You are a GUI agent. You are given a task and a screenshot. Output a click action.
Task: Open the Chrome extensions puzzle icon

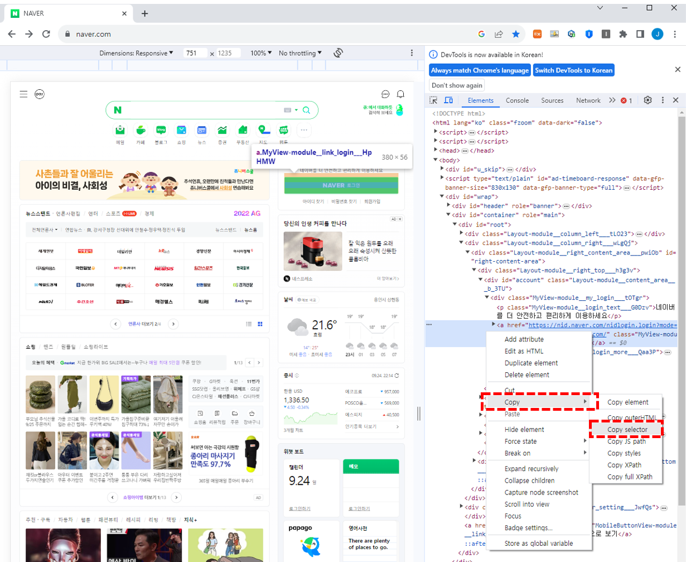click(x=623, y=34)
